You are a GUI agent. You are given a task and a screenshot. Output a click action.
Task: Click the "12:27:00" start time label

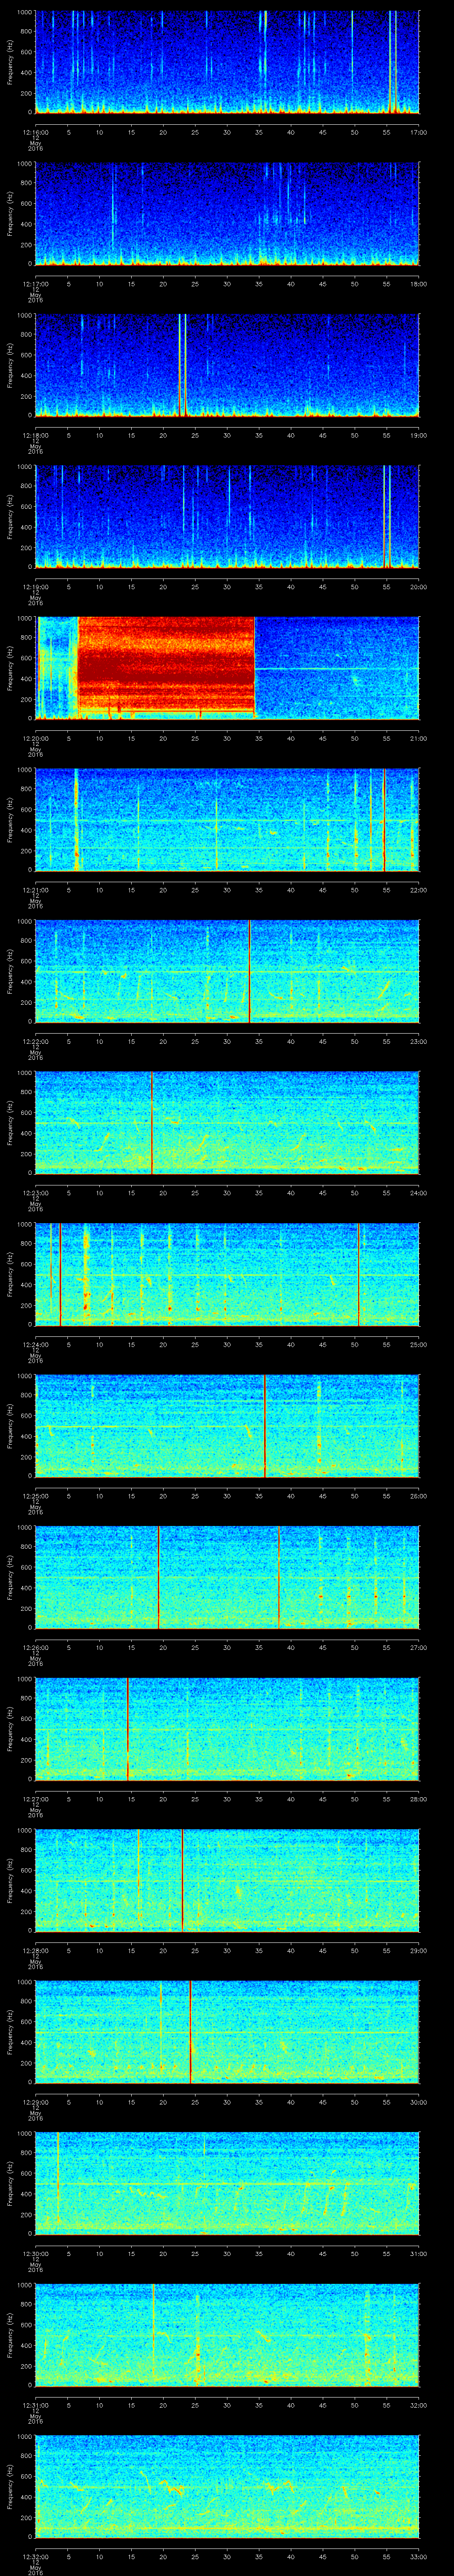pos(36,1798)
